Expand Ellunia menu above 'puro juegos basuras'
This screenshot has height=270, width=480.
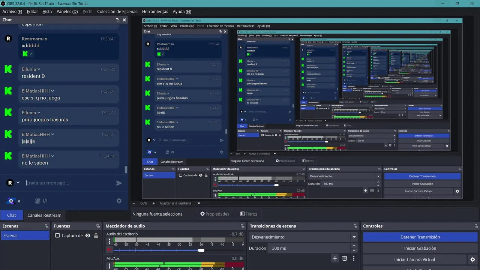point(39,112)
